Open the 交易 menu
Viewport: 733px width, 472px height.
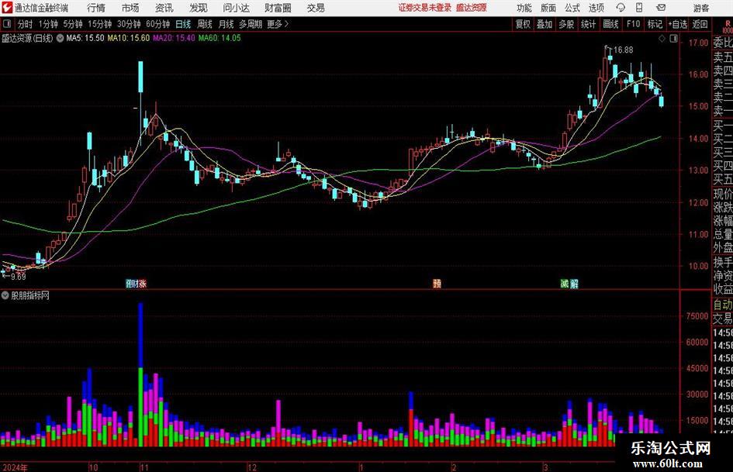coord(316,8)
